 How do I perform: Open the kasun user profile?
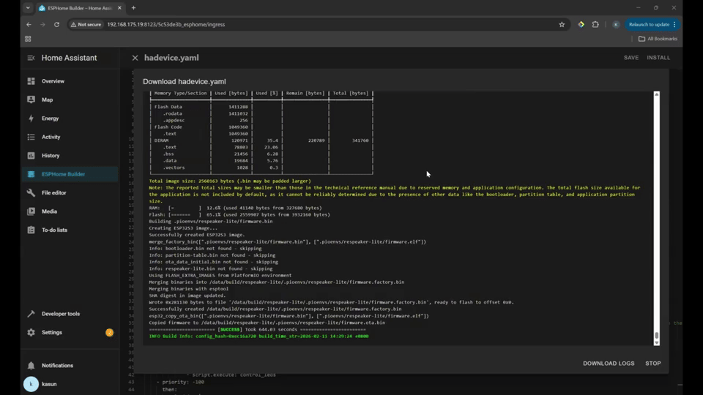pos(48,384)
